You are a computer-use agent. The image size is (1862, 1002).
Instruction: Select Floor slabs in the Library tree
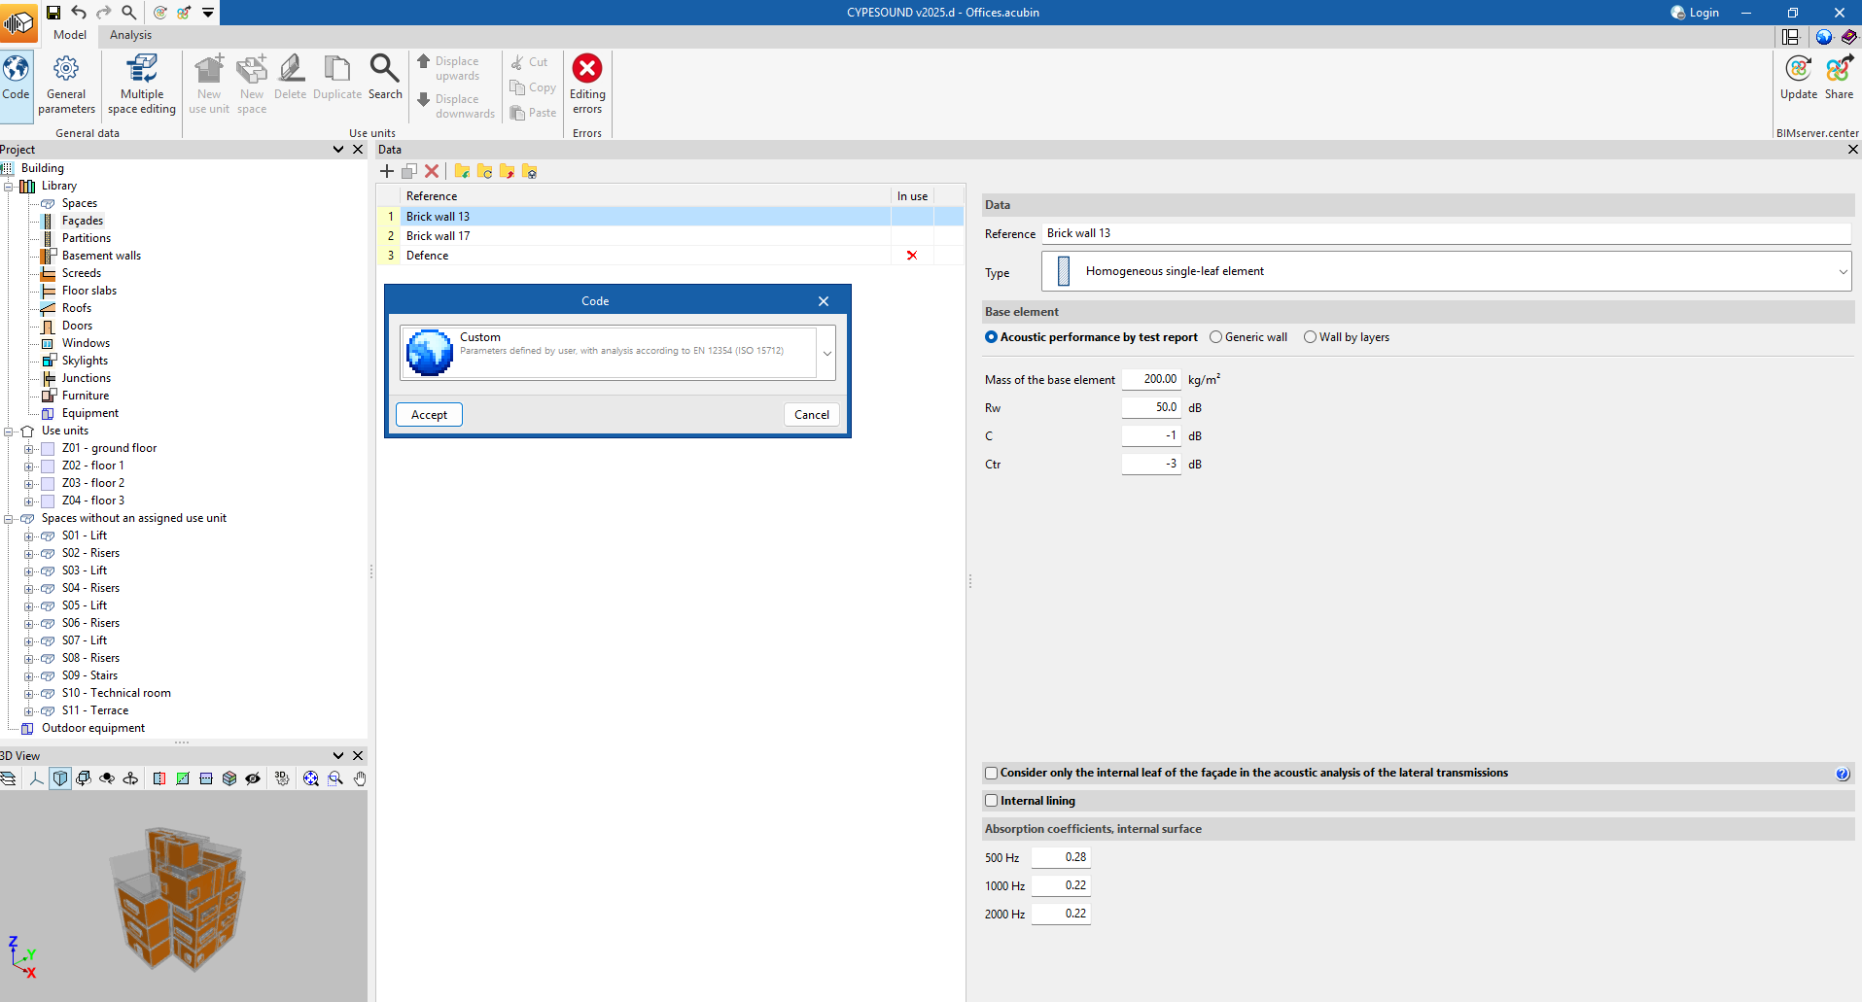tap(89, 291)
